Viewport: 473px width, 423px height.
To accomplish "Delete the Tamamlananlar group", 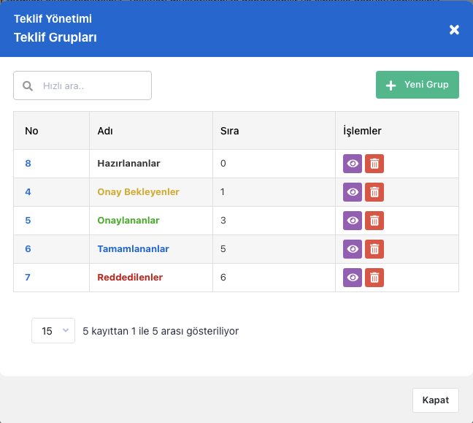I will (x=374, y=249).
